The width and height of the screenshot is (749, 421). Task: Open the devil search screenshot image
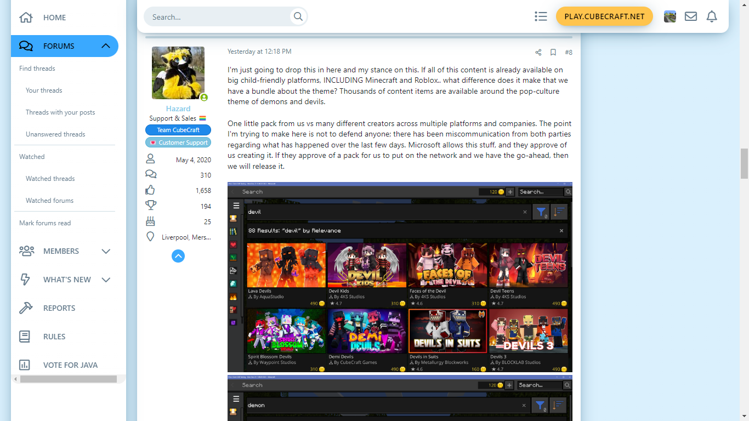click(400, 277)
